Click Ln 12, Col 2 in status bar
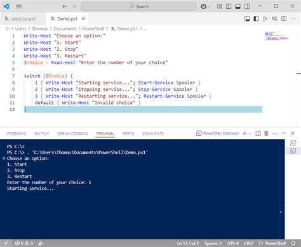 (x=188, y=243)
